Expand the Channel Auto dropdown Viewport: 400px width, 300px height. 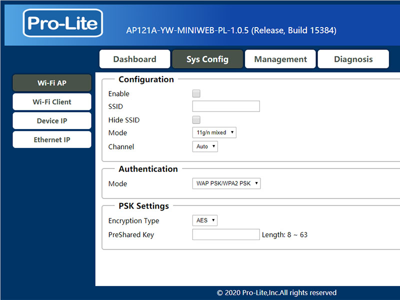pyautogui.click(x=205, y=146)
